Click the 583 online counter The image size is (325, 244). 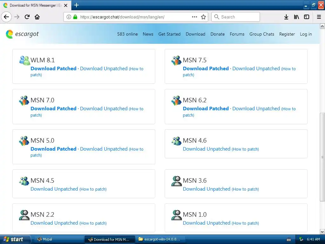click(x=127, y=34)
